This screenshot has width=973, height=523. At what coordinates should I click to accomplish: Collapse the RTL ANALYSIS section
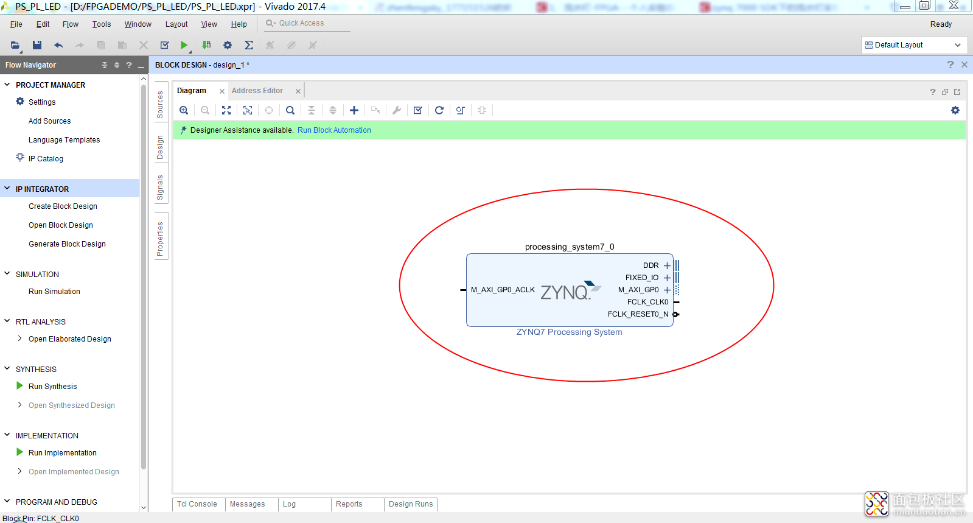[7, 321]
